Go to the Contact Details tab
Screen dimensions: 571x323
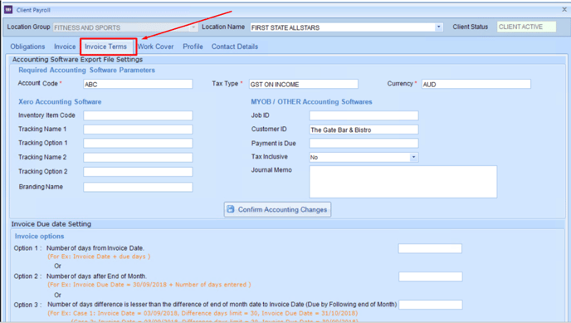click(x=235, y=46)
